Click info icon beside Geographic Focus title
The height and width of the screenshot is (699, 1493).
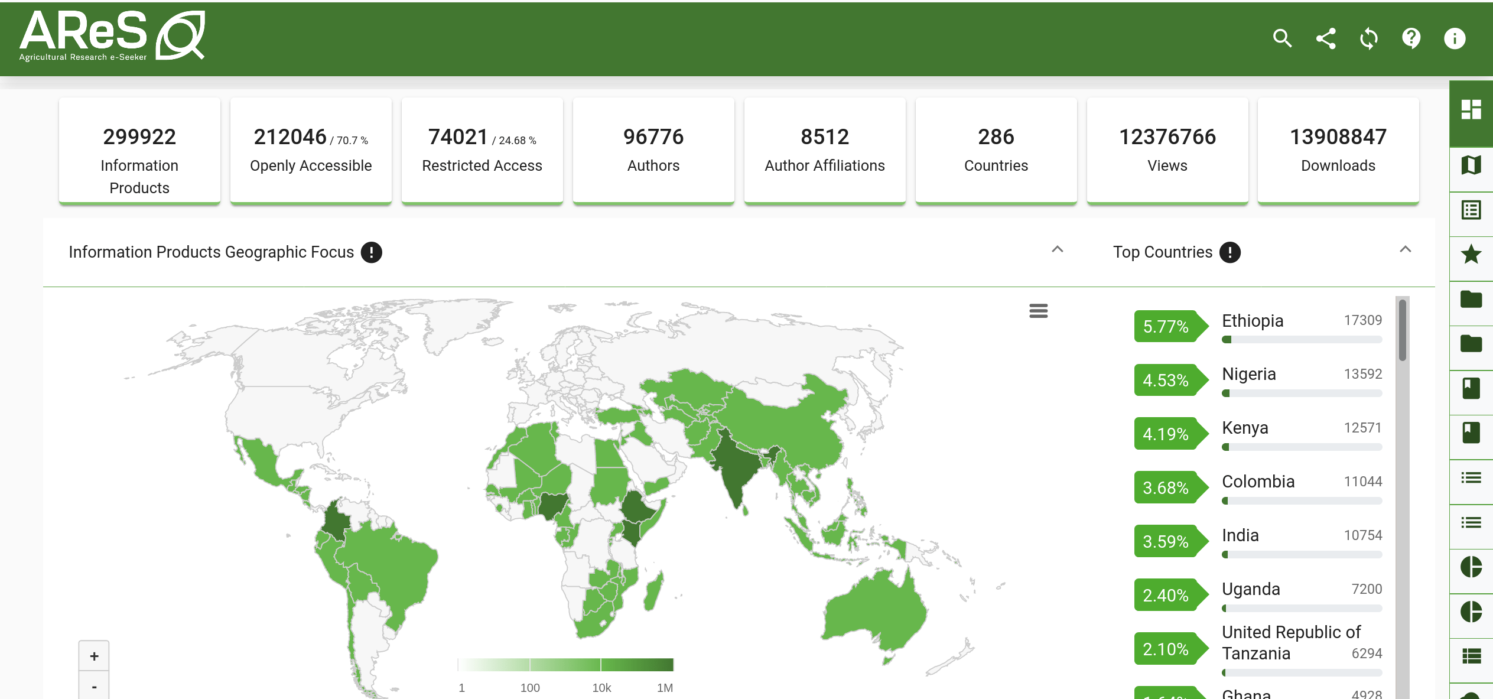pyautogui.click(x=372, y=252)
